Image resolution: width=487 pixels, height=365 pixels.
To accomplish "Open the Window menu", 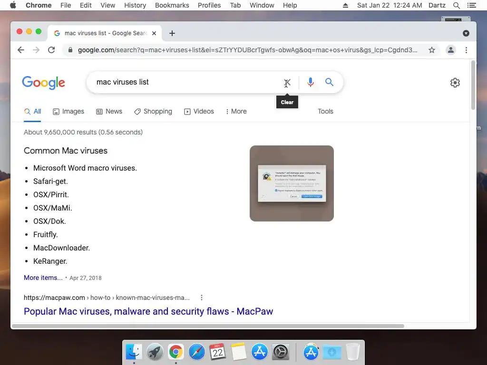I will tap(262, 5).
